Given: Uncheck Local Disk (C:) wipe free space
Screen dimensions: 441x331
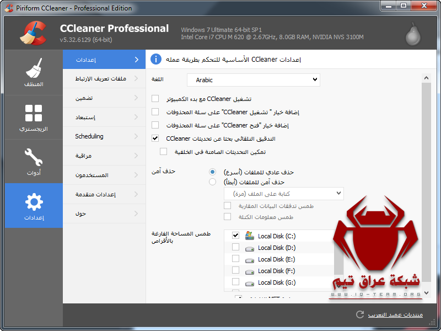Looking at the screenshot, I should coord(235,236).
